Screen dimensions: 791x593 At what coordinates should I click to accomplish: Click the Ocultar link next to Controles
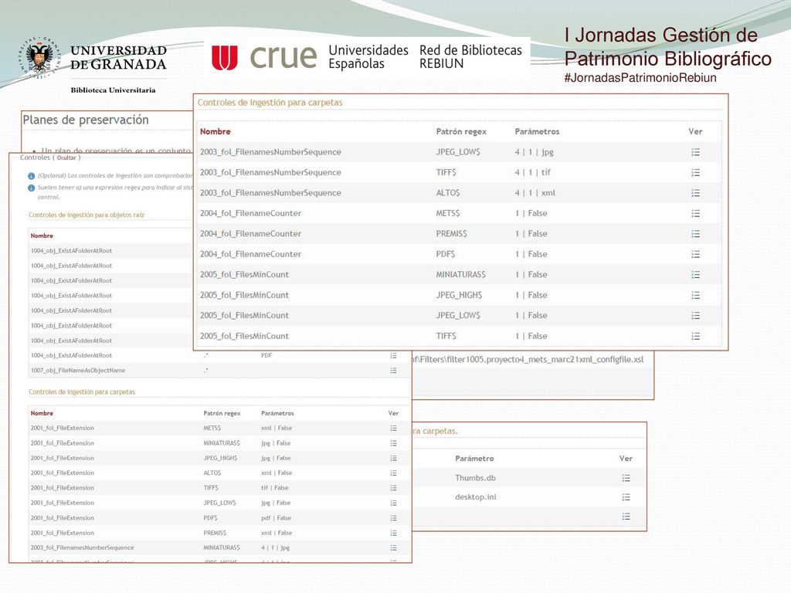coord(66,158)
